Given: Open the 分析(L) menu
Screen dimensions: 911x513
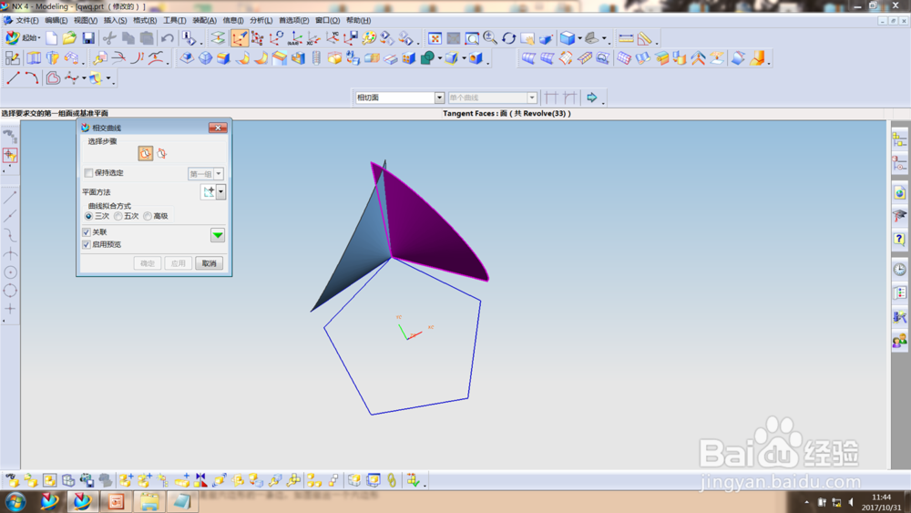Looking at the screenshot, I should point(261,20).
